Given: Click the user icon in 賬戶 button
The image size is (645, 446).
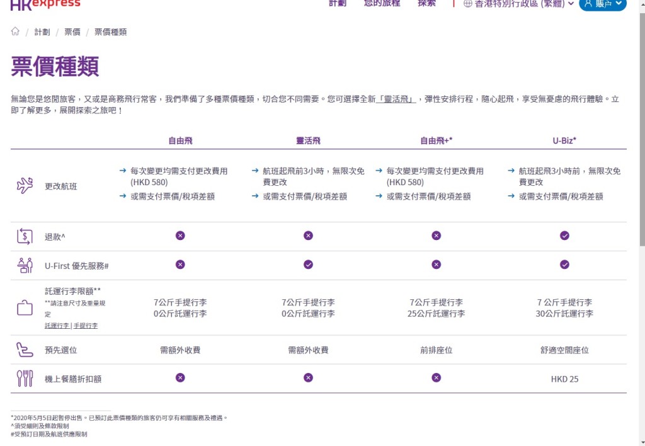Looking at the screenshot, I should point(588,3).
